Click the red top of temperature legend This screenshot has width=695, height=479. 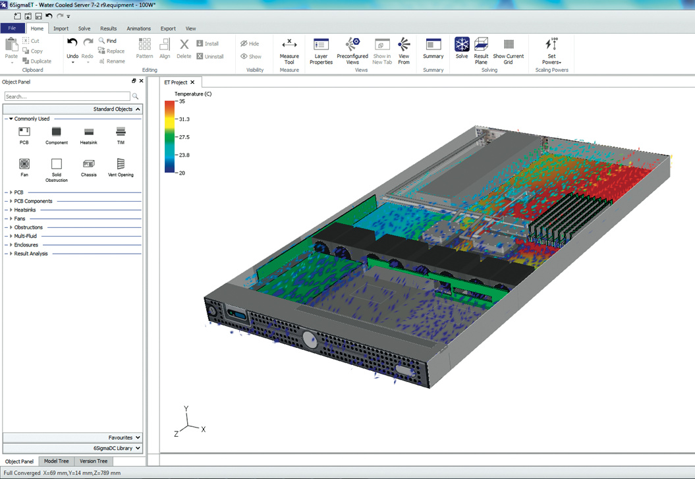pos(169,104)
